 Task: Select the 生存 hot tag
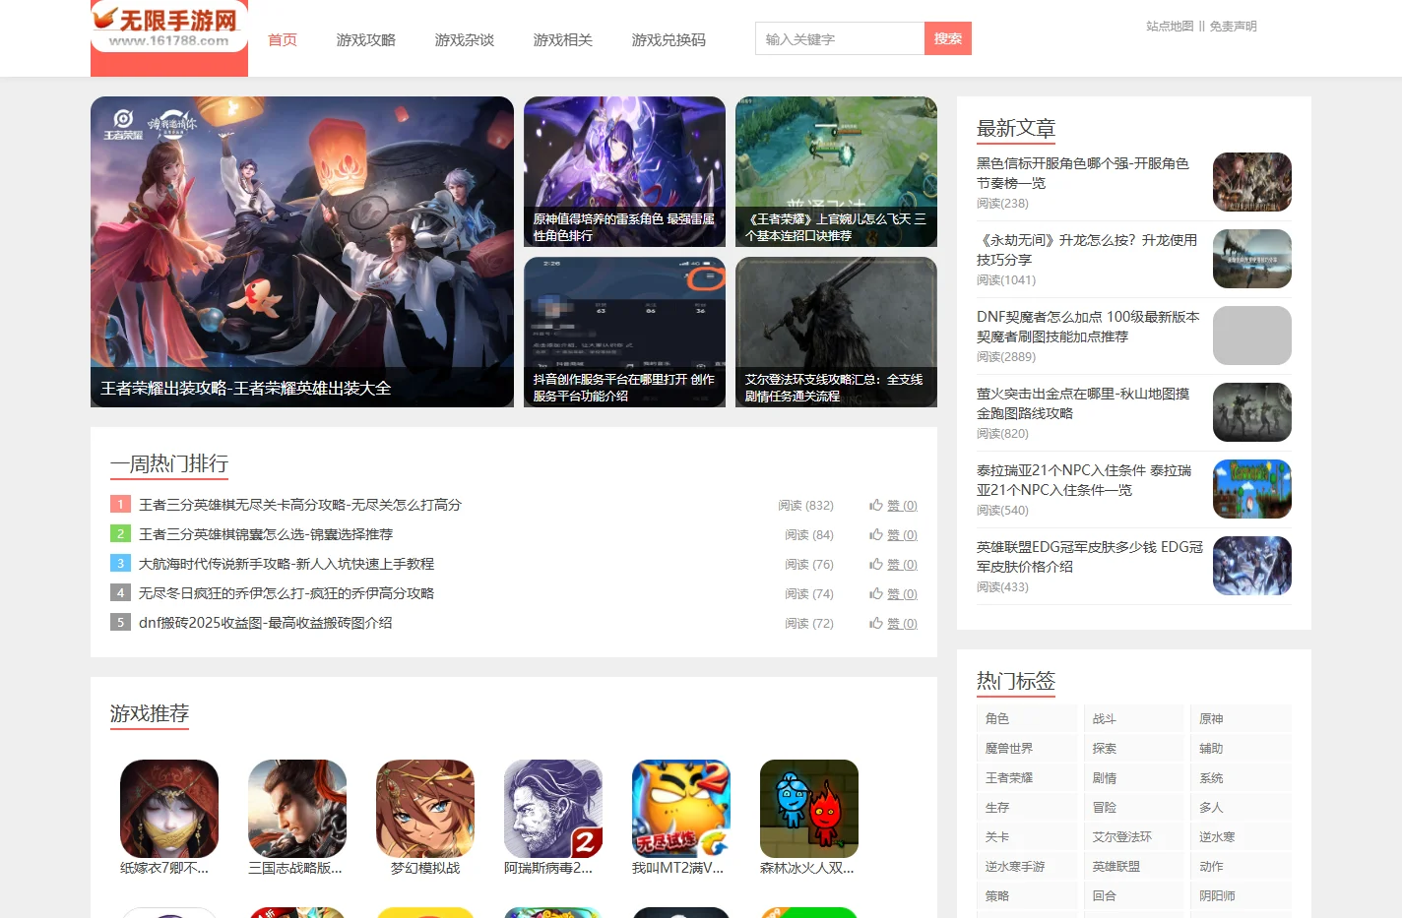pyautogui.click(x=1027, y=808)
